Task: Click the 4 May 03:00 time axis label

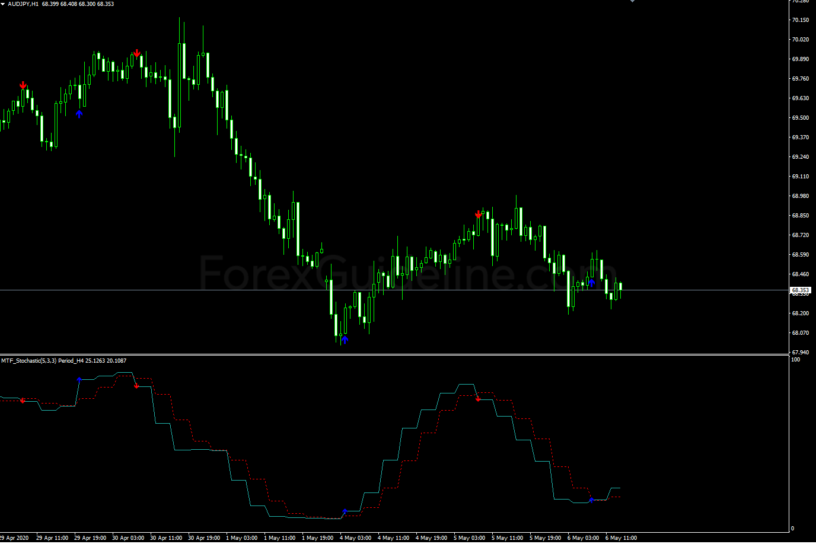Action: click(356, 538)
